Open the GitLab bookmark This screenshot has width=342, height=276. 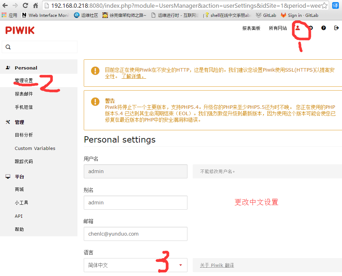point(266,15)
